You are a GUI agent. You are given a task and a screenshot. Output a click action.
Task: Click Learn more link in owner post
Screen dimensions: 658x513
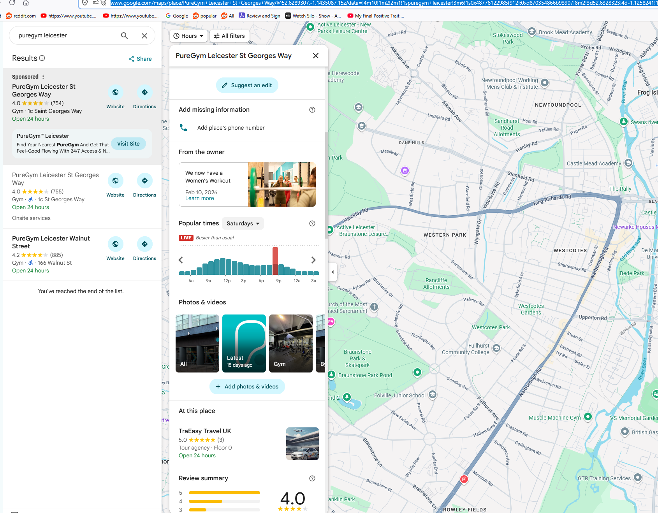click(200, 199)
